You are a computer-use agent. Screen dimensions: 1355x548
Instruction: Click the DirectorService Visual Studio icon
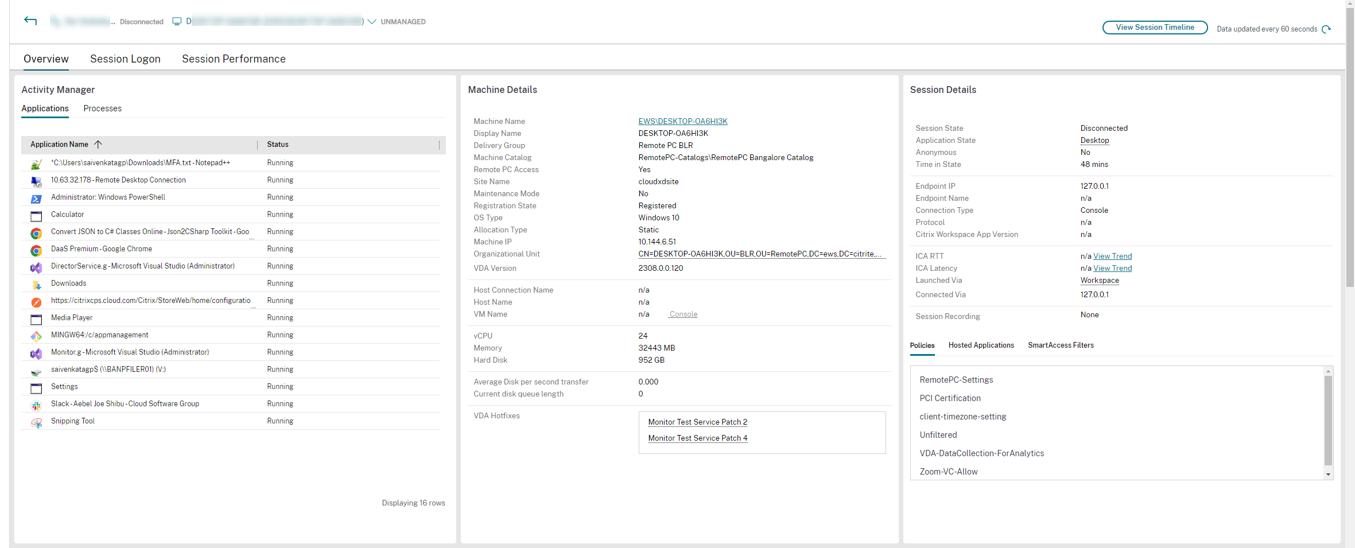coord(36,267)
